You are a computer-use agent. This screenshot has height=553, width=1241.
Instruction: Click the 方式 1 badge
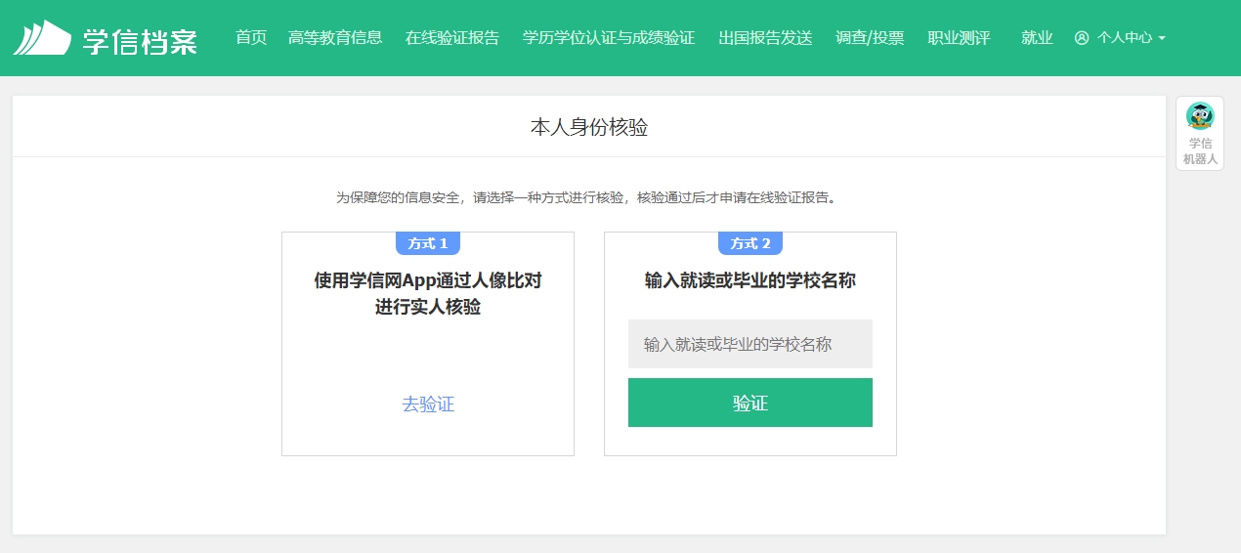click(428, 243)
